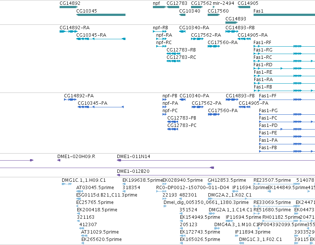The height and width of the screenshot is (245, 315).
Task: Click the Fas1 gene label
Action: pos(258,11)
